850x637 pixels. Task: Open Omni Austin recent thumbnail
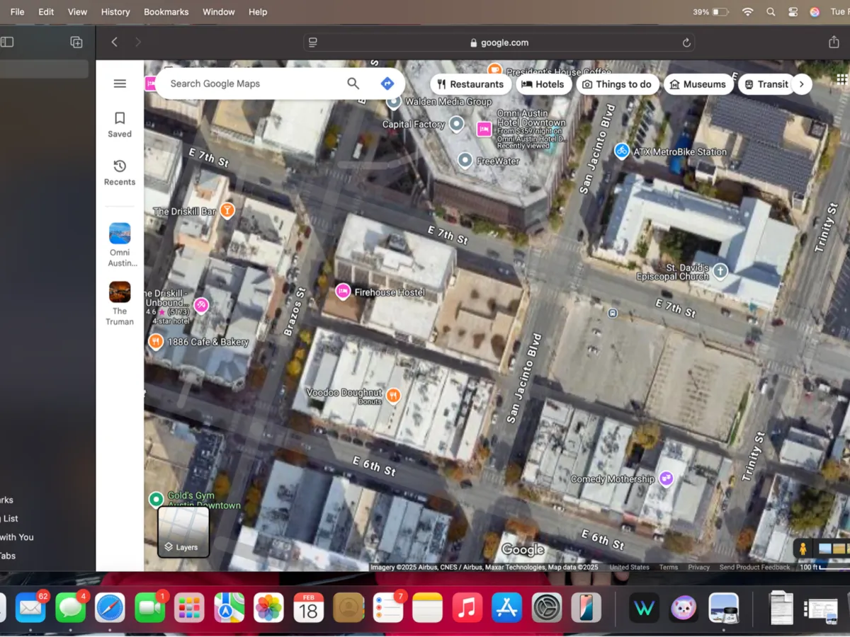pos(120,234)
